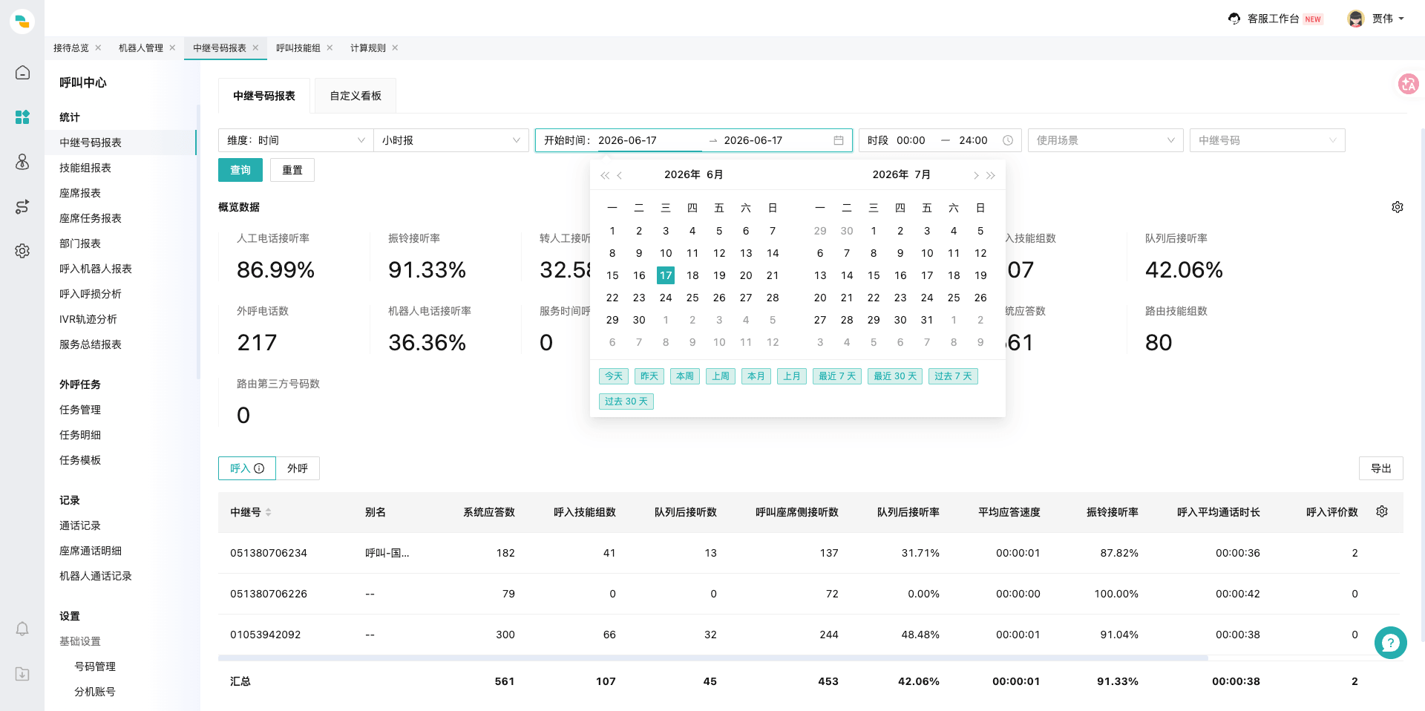Open the 中继号码 dropdown
Screen dimensions: 1425x711
tap(1267, 140)
